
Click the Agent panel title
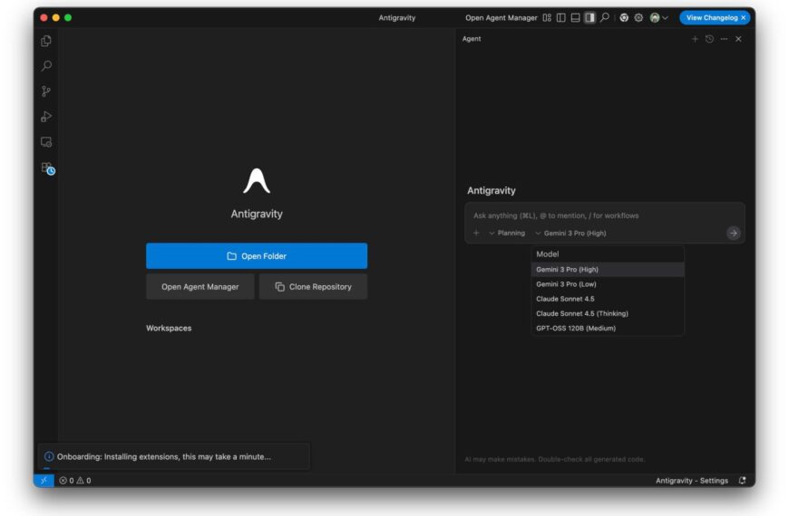click(x=472, y=39)
